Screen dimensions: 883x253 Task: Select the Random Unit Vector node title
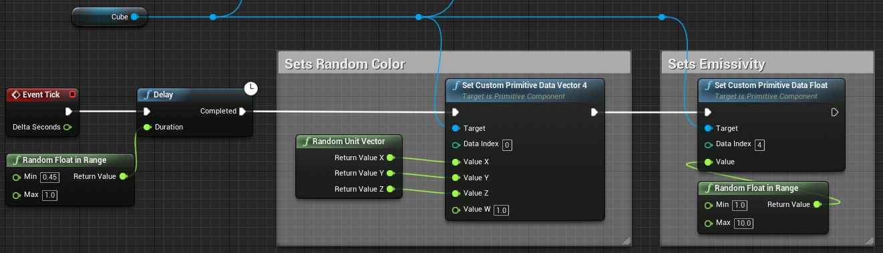[x=349, y=142]
